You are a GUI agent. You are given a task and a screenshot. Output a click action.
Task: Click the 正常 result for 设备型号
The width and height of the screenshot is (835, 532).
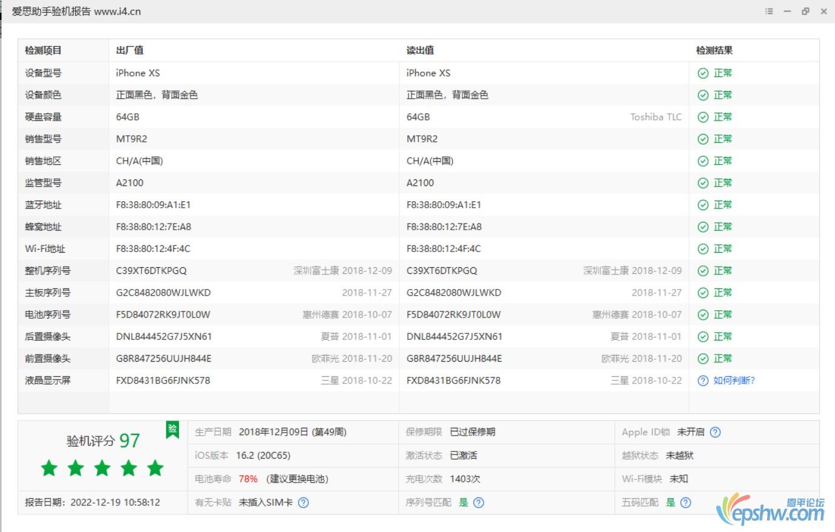click(723, 73)
